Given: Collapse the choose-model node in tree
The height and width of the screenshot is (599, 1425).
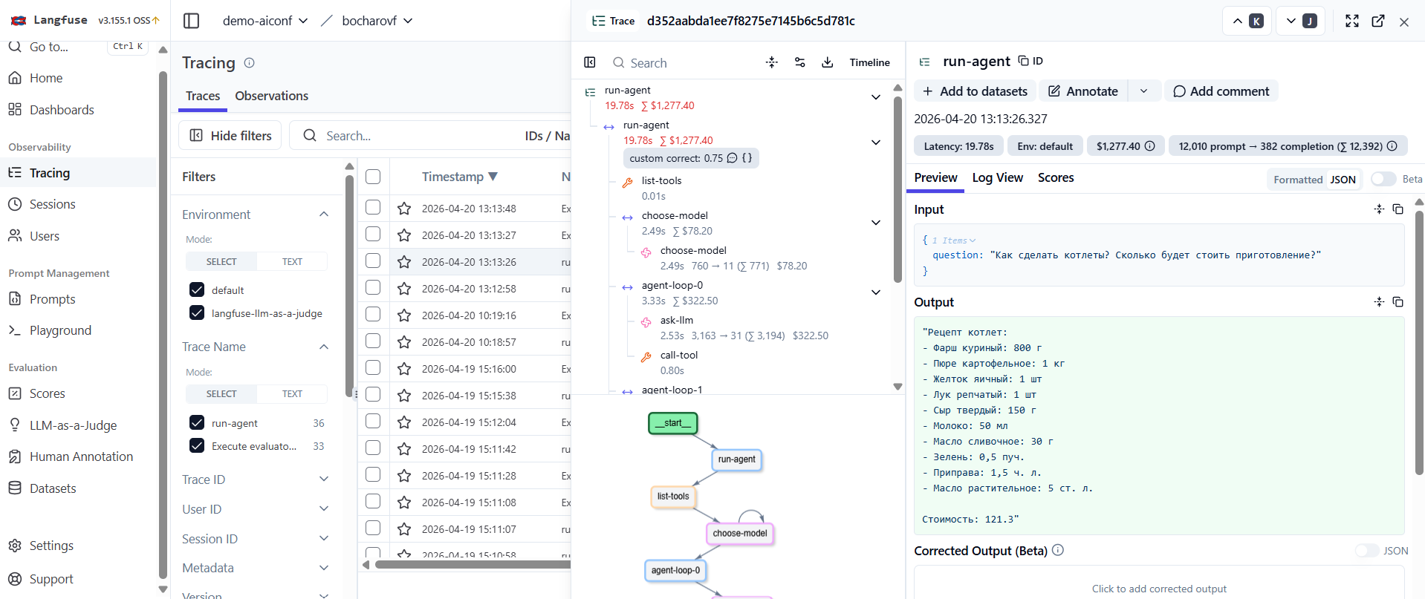Looking at the screenshot, I should (876, 223).
